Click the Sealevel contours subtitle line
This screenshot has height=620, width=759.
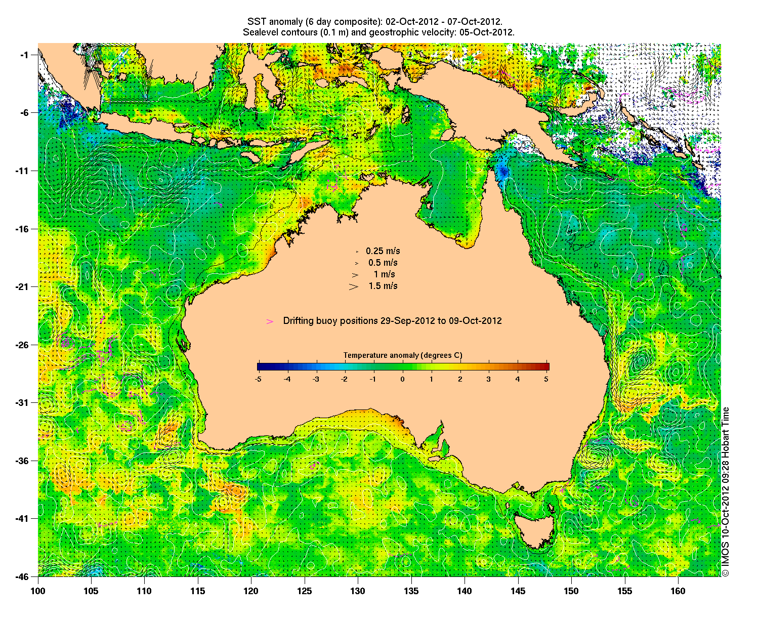pyautogui.click(x=378, y=32)
